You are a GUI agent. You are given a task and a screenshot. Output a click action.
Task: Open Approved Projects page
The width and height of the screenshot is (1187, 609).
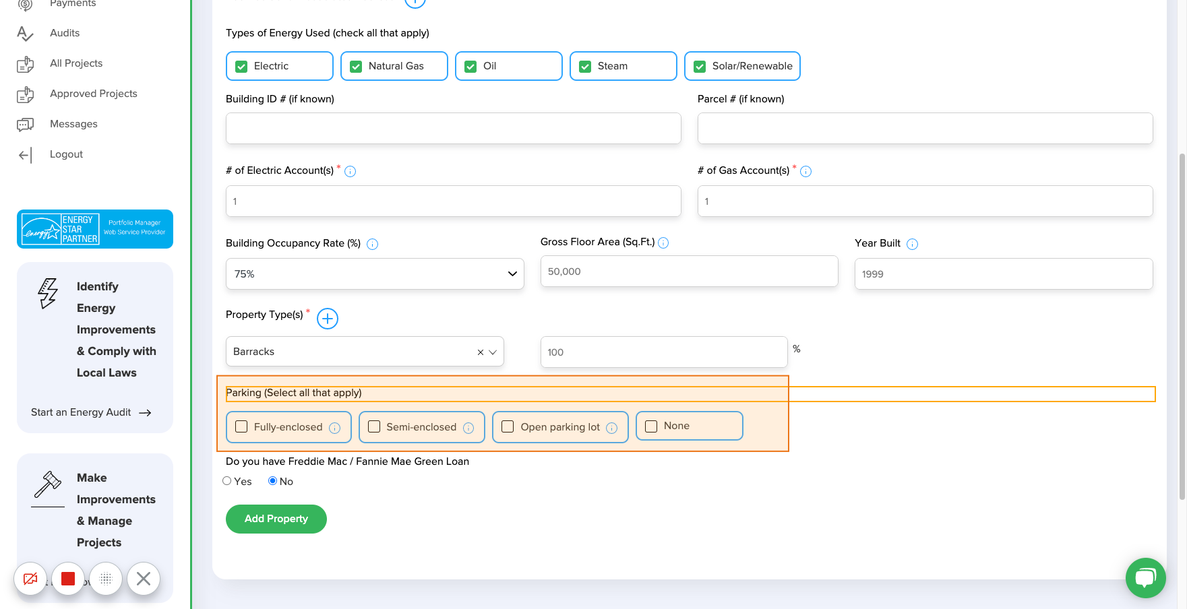(94, 94)
